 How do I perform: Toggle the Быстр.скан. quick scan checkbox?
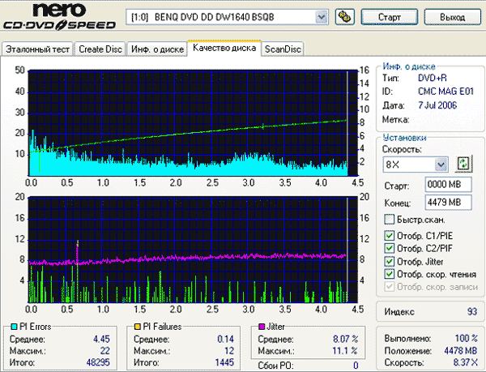click(389, 220)
